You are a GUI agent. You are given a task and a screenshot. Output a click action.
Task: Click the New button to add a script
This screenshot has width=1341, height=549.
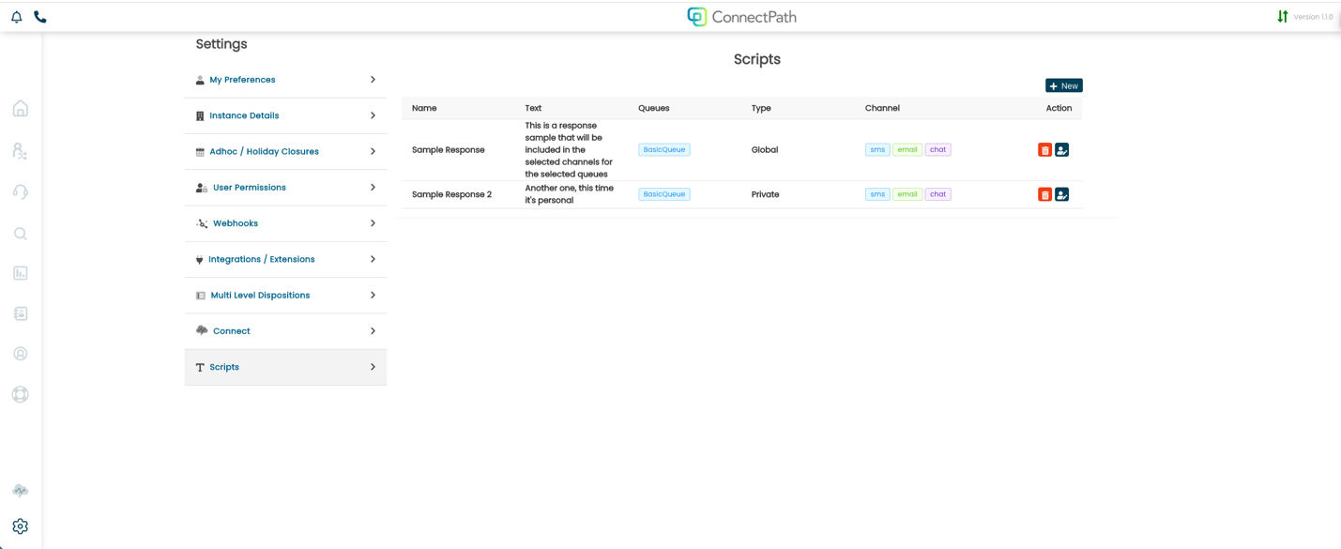1063,84
